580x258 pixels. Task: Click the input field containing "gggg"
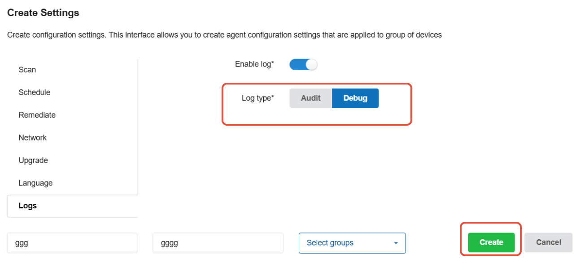218,243
